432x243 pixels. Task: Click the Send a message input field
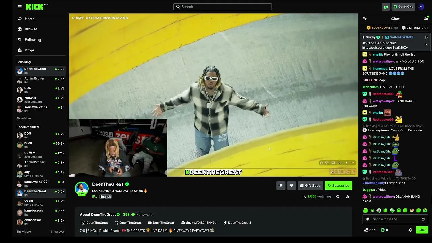coord(395,219)
